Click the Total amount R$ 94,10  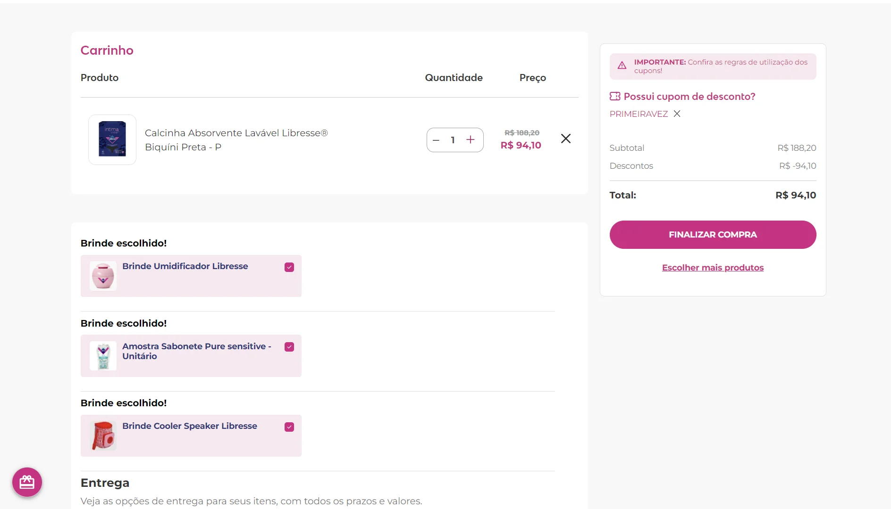pos(796,195)
